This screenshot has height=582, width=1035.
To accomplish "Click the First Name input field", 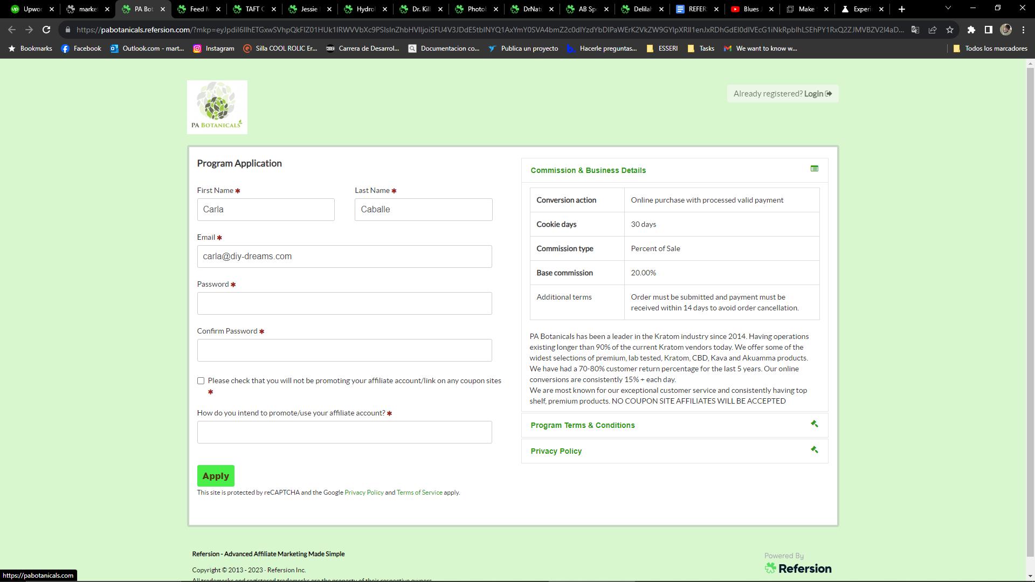I will 266,210.
